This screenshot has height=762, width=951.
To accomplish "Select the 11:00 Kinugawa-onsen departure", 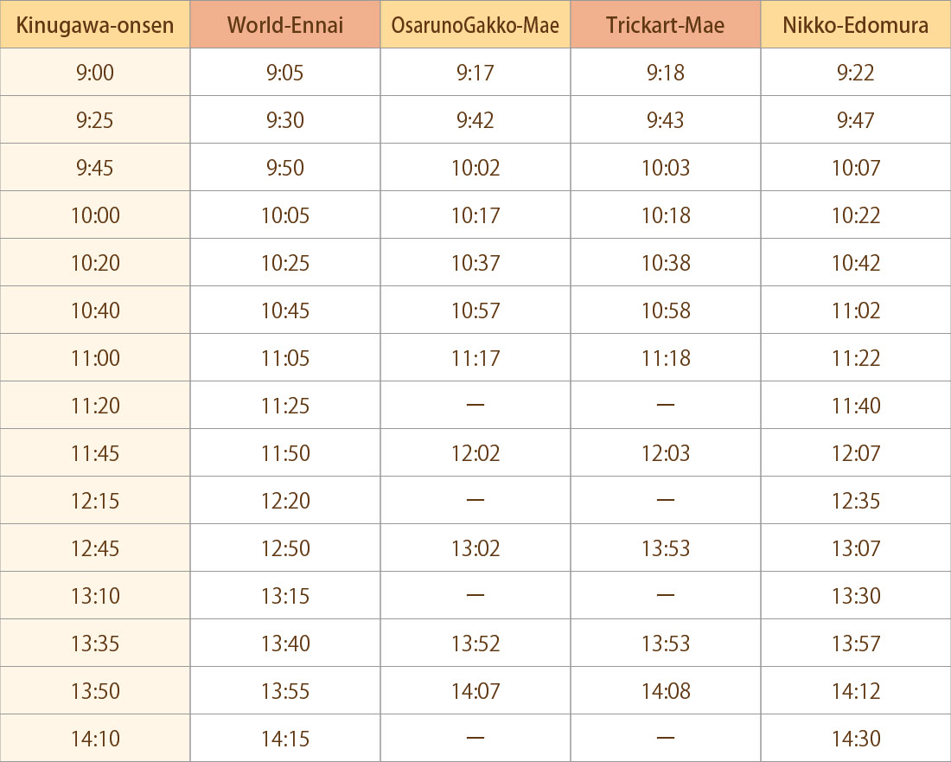I will pos(94,358).
